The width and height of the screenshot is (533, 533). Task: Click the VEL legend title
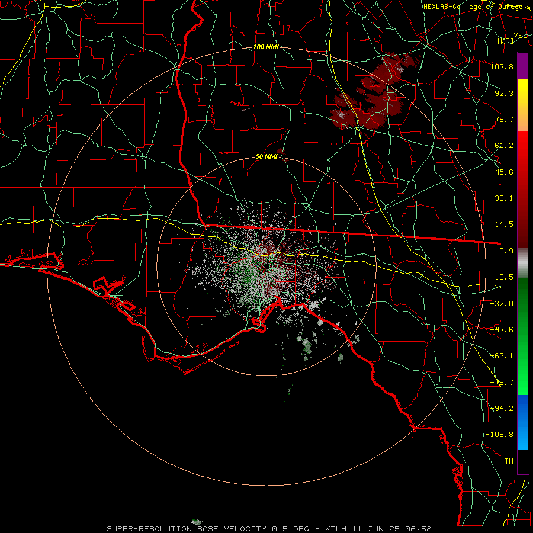click(x=520, y=36)
